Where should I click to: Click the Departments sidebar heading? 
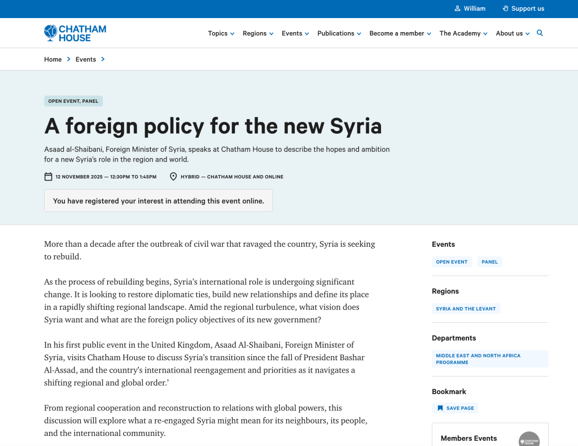click(454, 338)
